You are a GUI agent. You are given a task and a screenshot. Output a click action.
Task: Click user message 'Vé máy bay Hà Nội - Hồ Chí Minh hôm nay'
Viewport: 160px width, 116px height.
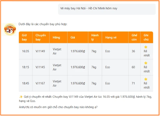tap(107, 9)
